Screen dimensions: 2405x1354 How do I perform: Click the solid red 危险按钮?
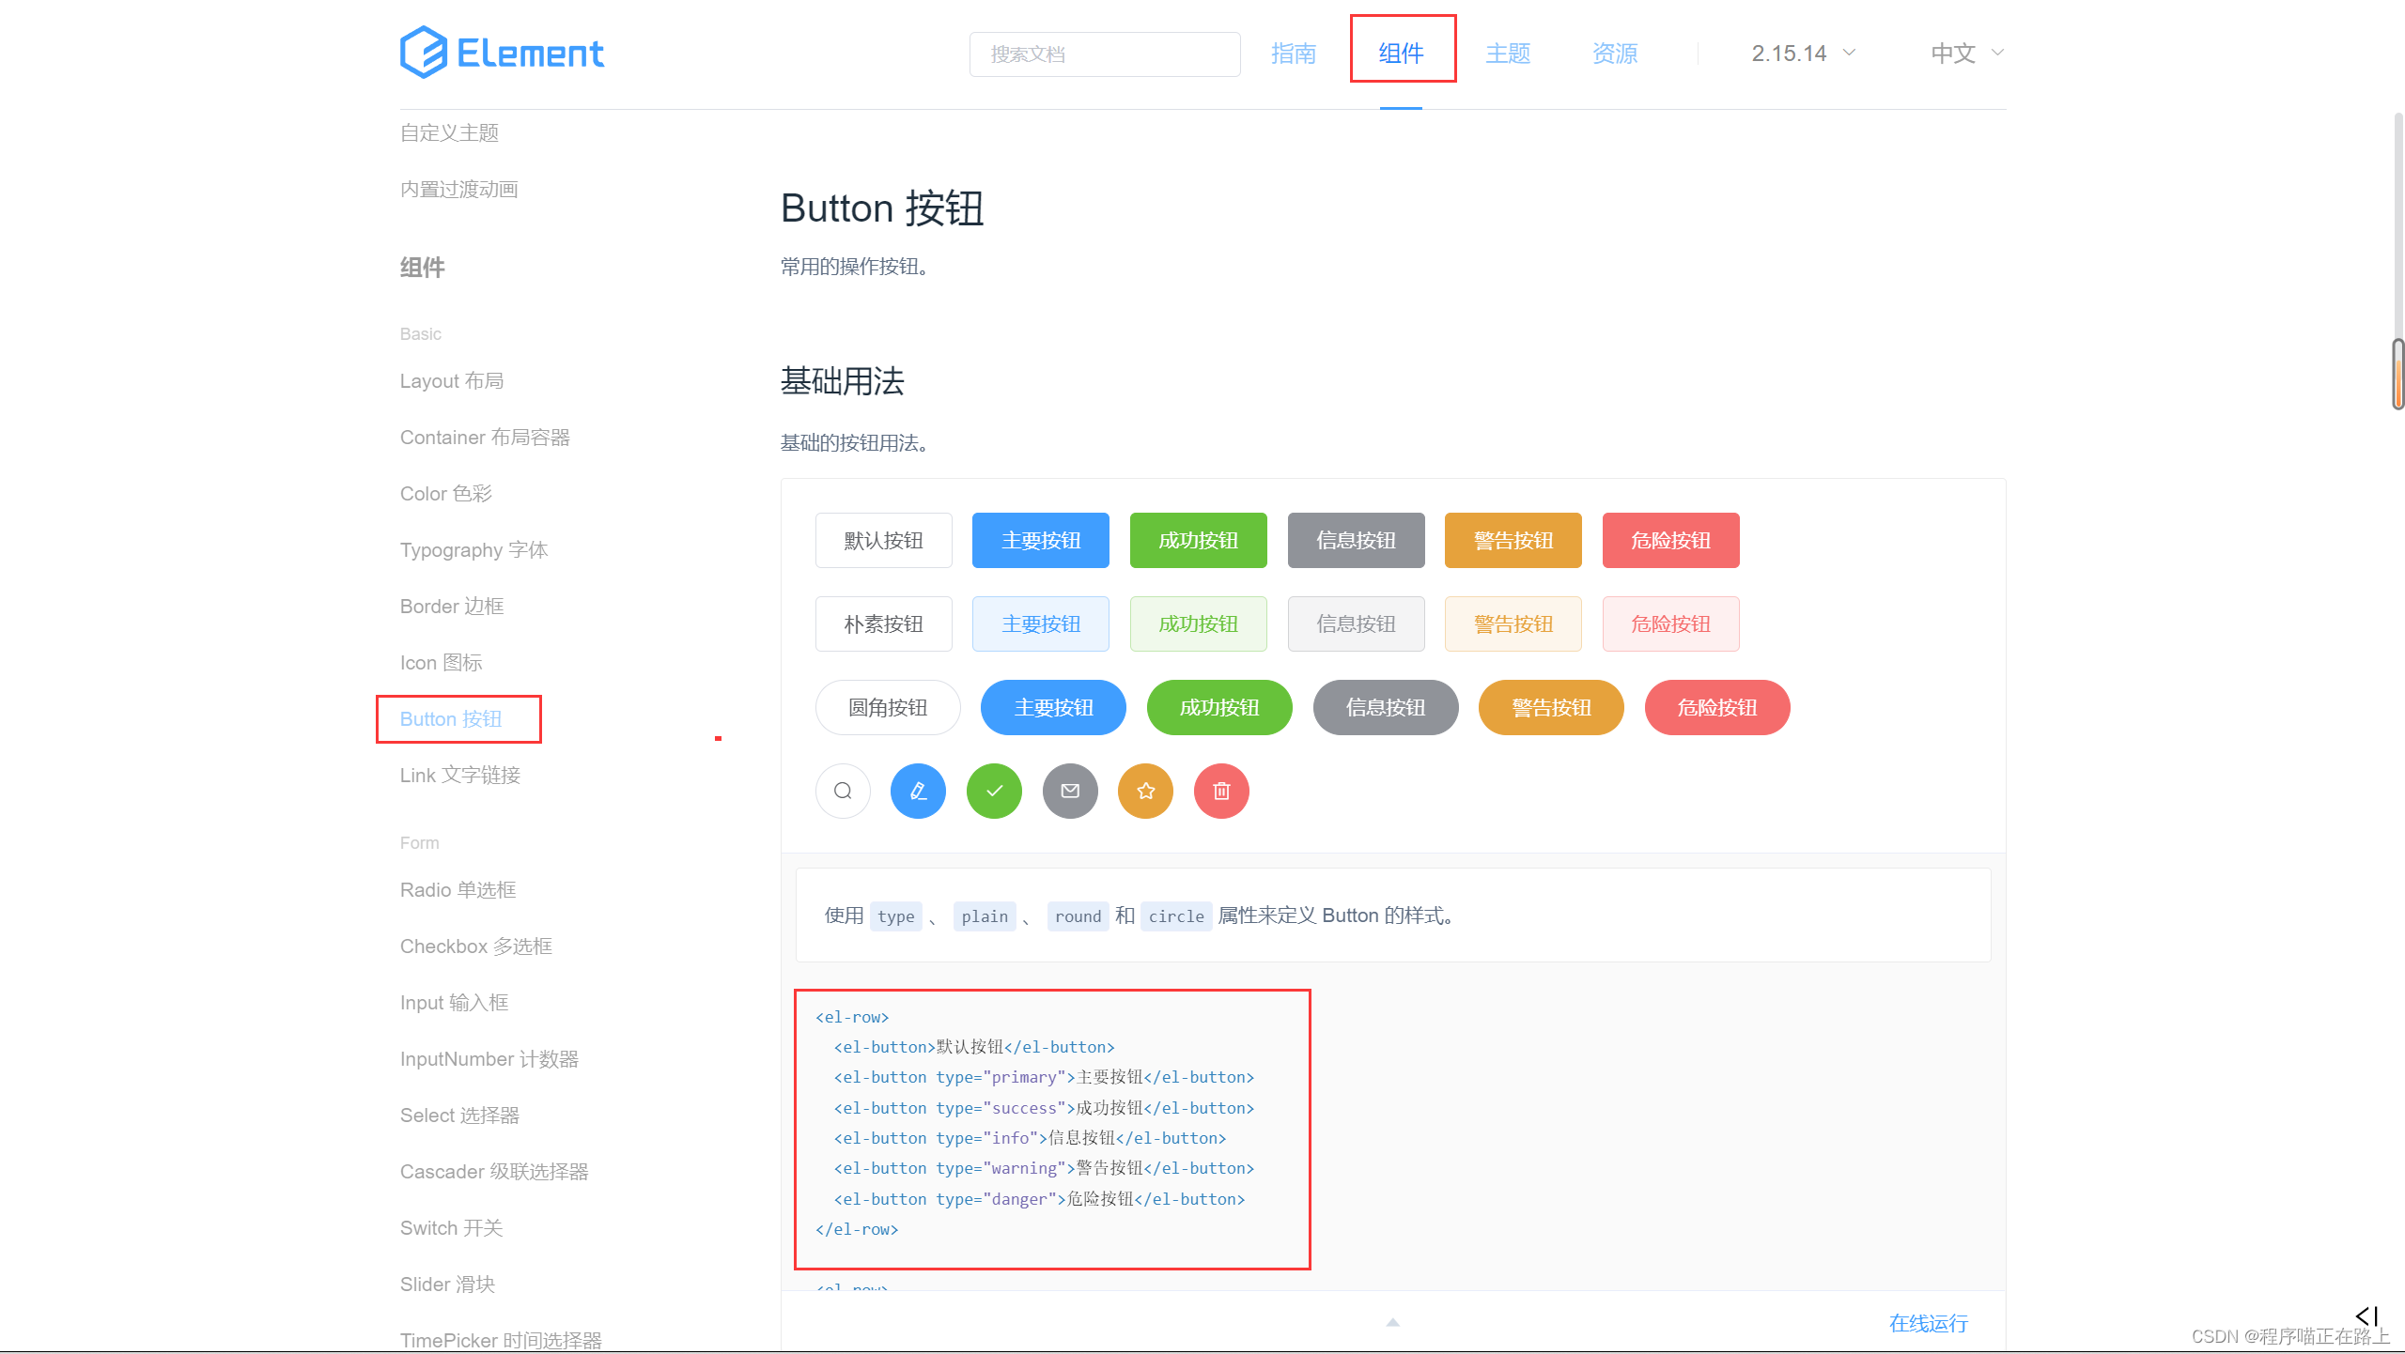1670,540
